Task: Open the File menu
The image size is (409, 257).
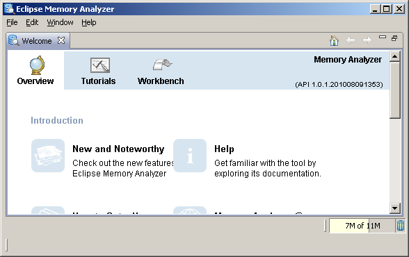Action: 12,23
